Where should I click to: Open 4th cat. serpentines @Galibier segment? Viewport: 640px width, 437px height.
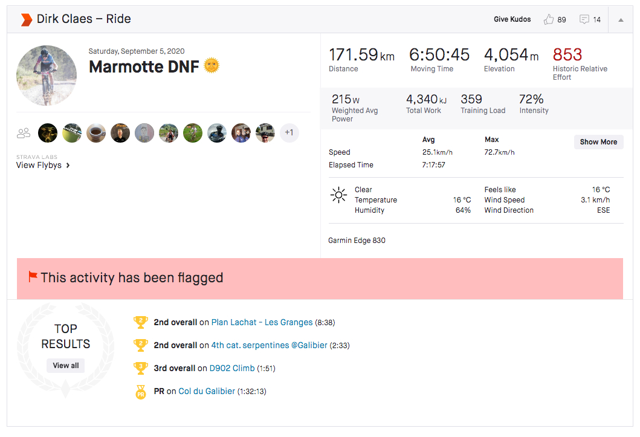point(269,346)
